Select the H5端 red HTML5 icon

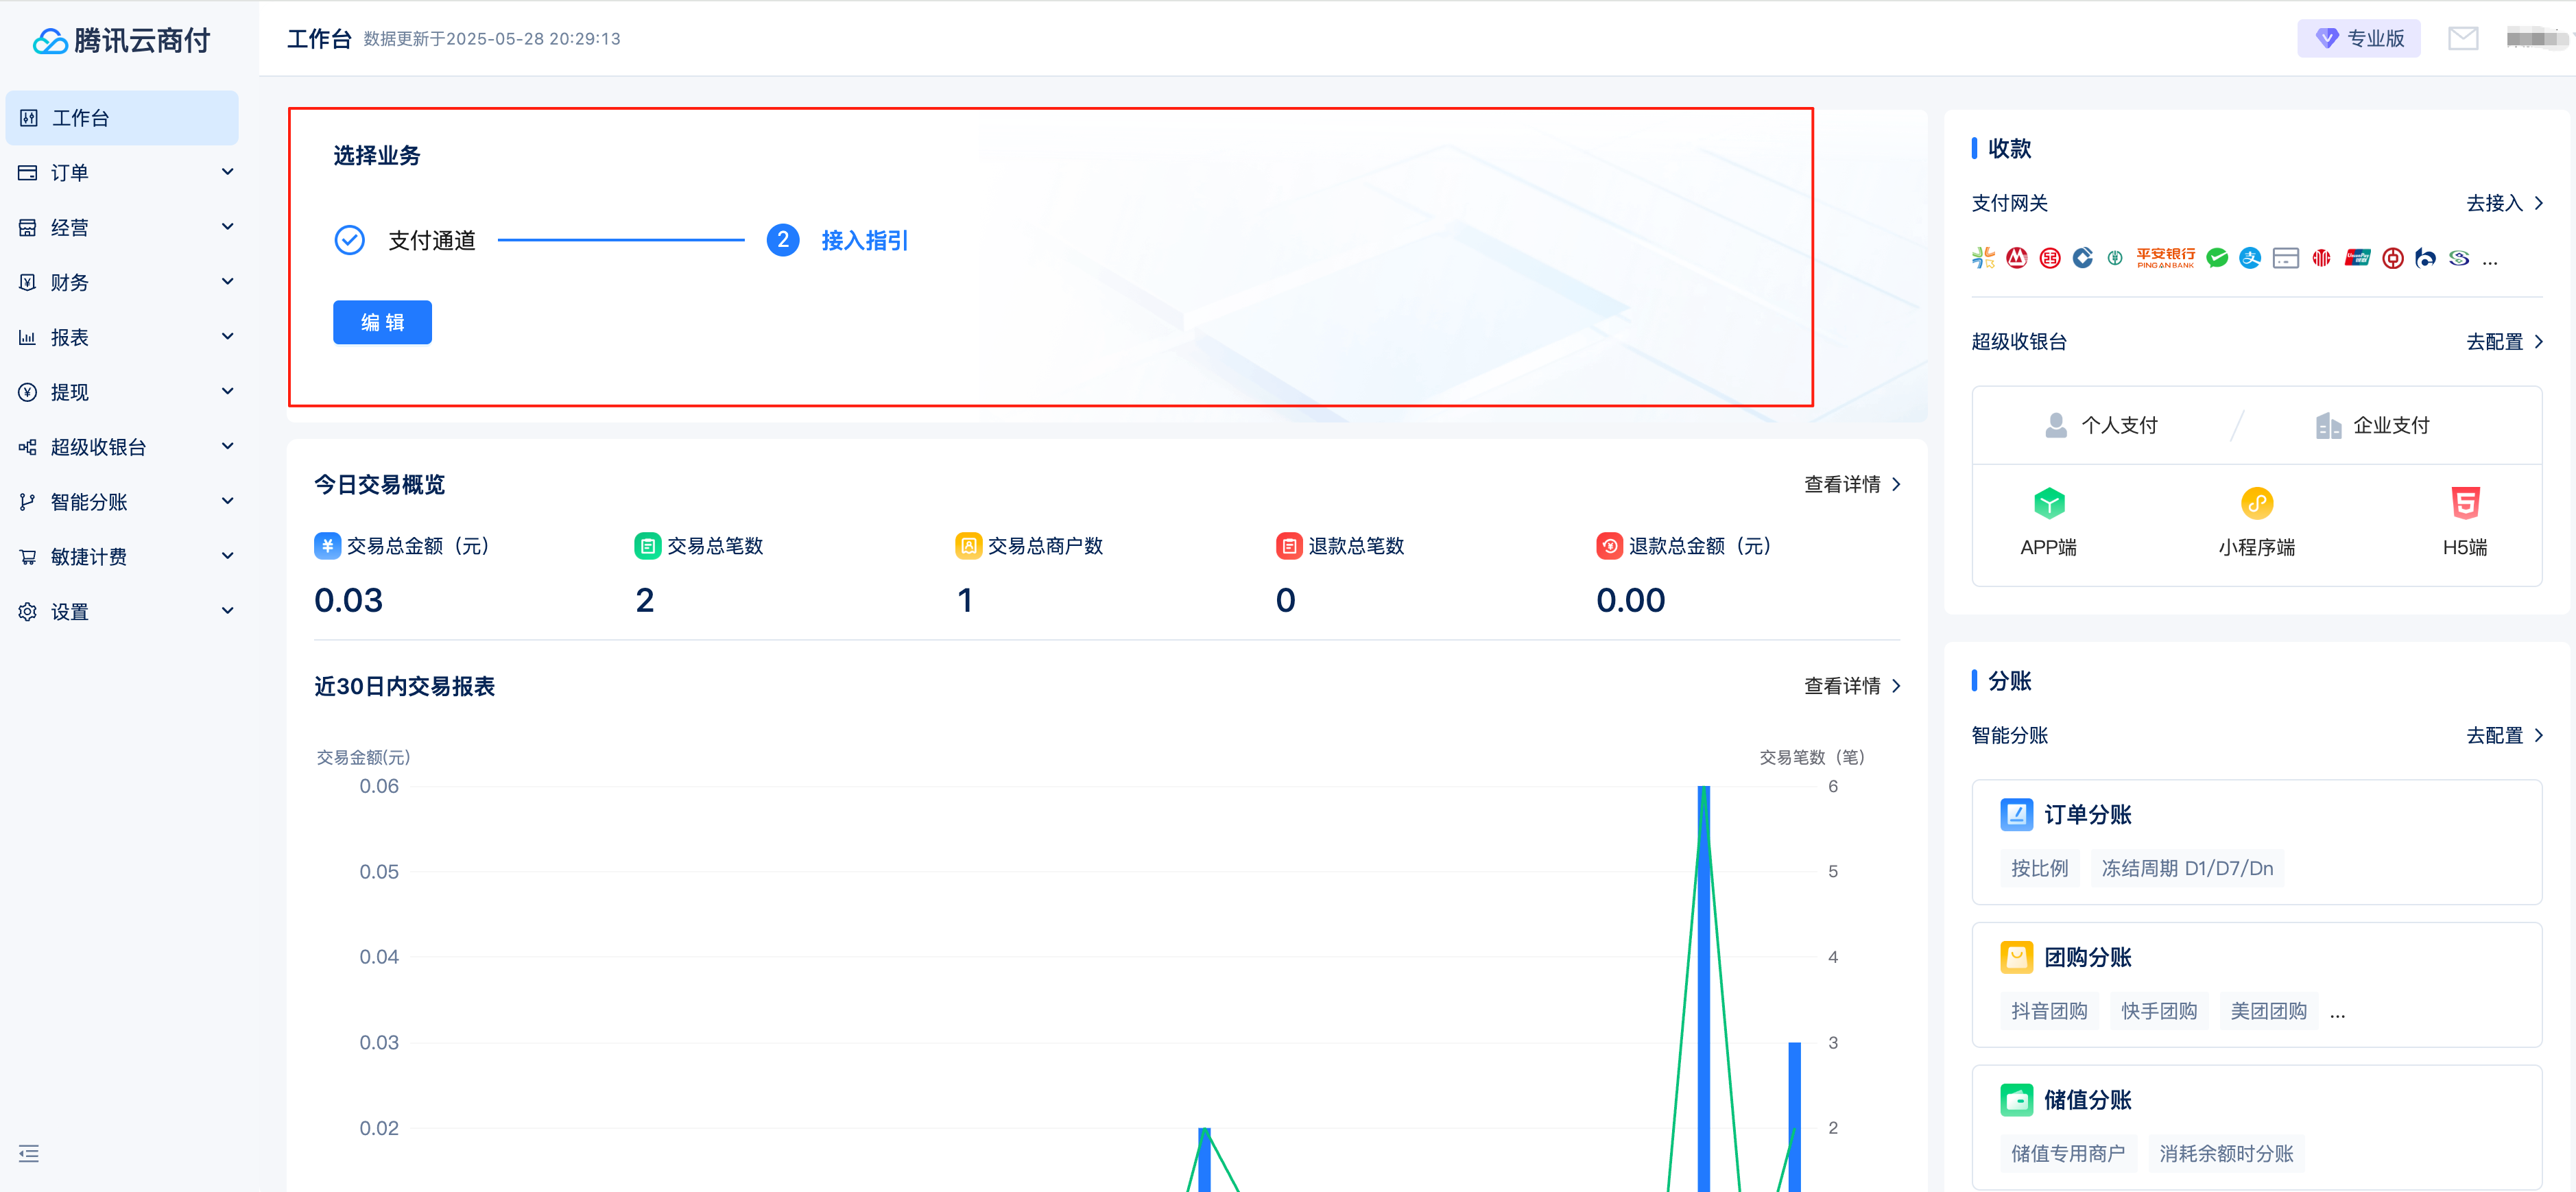(x=2465, y=503)
